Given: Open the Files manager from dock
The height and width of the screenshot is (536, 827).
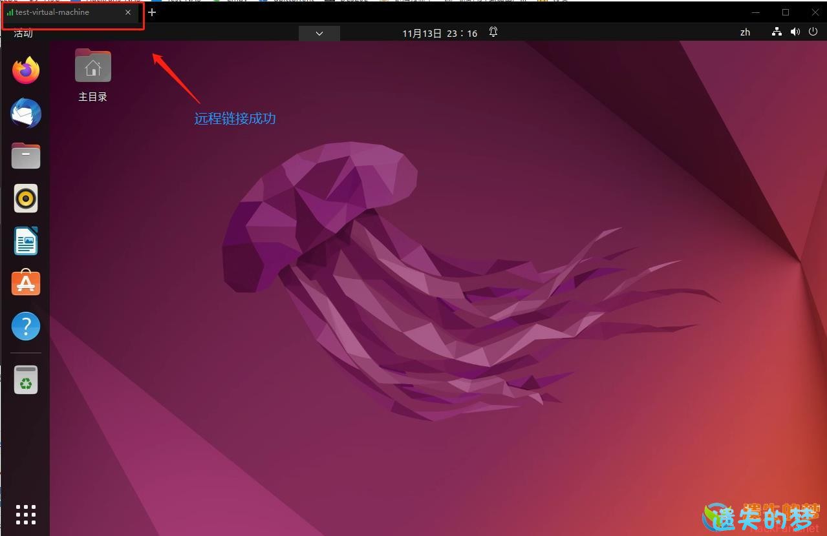Looking at the screenshot, I should pos(26,156).
